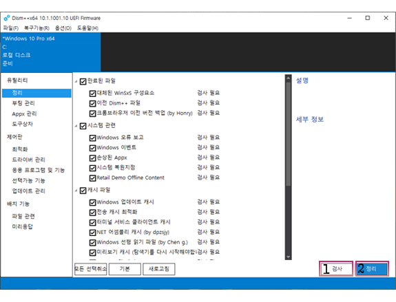Screen dimensions: 396x302
Task: Open the 복구기능(R) menu
Action: (x=37, y=28)
